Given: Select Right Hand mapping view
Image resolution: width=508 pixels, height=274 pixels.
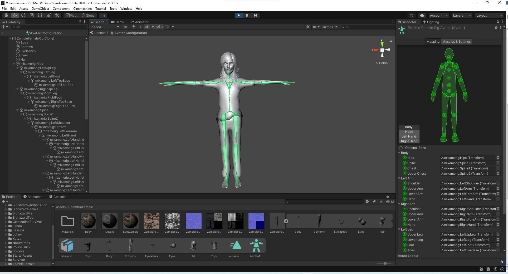Looking at the screenshot, I should (409, 141).
